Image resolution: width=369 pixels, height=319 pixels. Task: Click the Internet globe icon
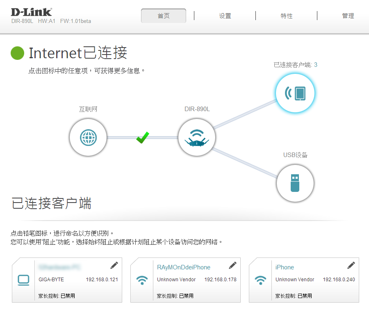click(x=88, y=137)
